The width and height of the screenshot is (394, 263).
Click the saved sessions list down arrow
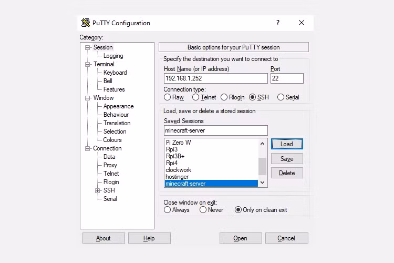[x=262, y=183]
